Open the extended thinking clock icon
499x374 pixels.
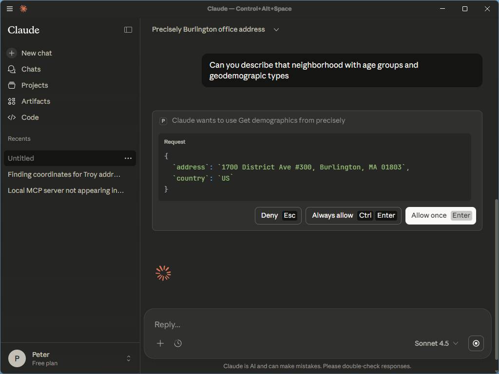pos(178,343)
